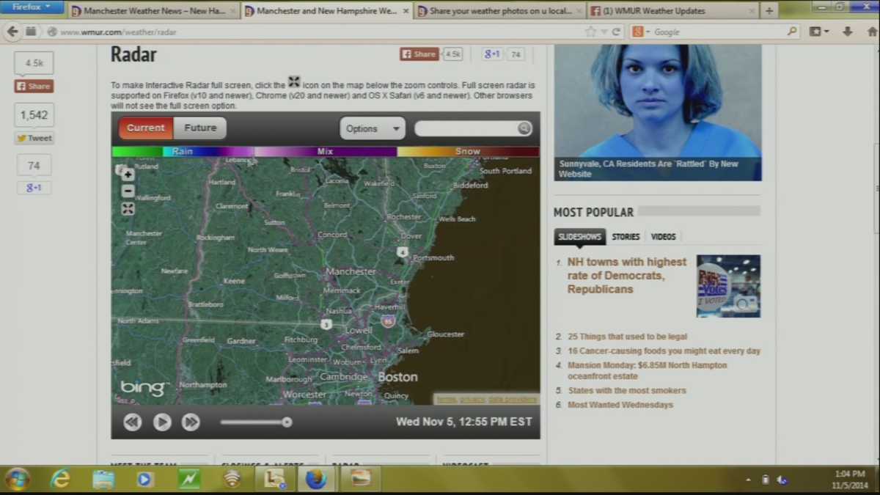
Task: Select the Videos tab under Most Popular
Action: [x=663, y=237]
